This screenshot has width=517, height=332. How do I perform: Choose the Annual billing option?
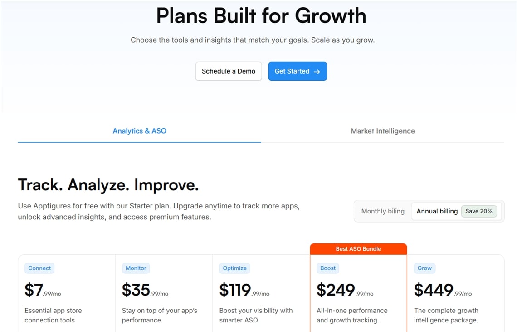point(437,211)
